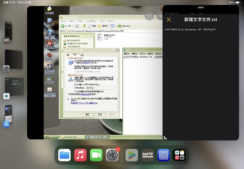This screenshot has height=169, width=244.
Task: Open the Google Play icon in dock
Action: pyautogui.click(x=132, y=155)
